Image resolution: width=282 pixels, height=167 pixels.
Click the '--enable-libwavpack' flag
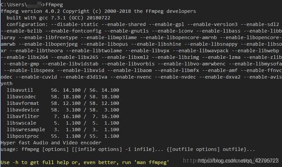coord(200,51)
